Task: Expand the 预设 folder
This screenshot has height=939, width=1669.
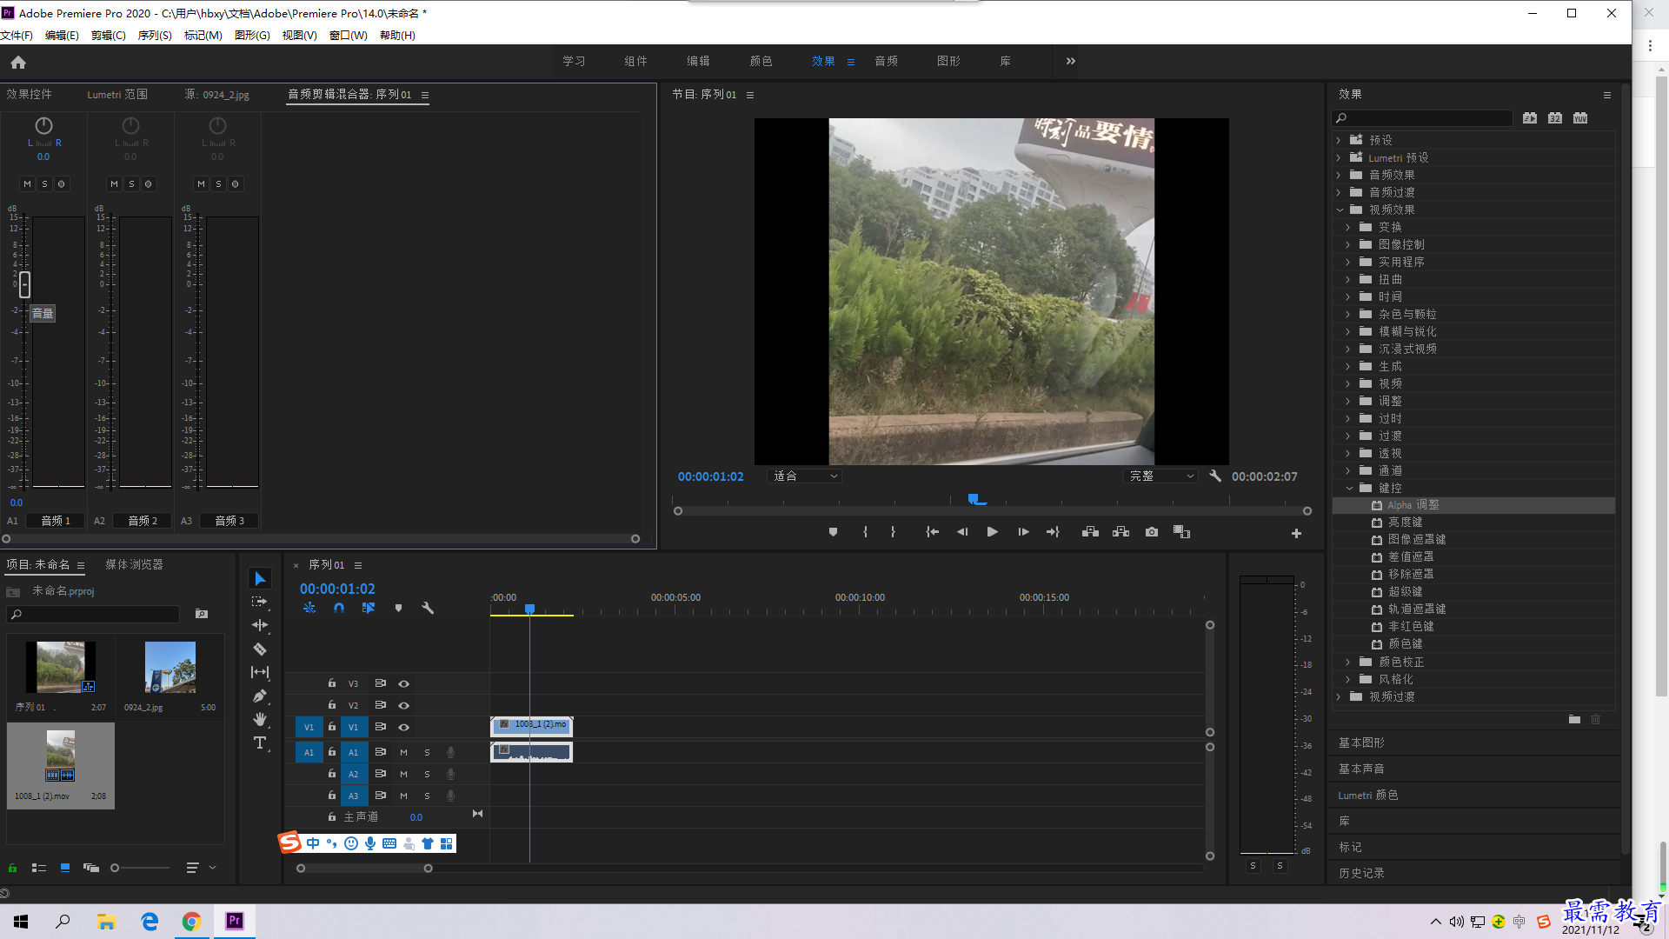Action: pos(1339,140)
